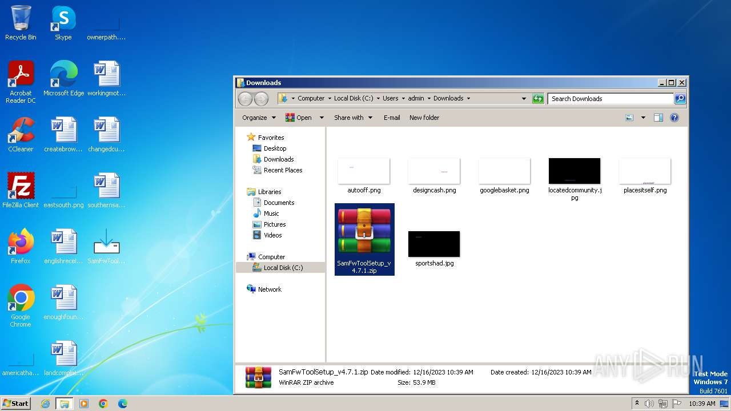Select Computer in navigation pane
Screen dimensions: 731x411
tap(271, 257)
